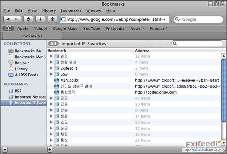This screenshot has width=227, height=154.
Task: Expand the 금융 folder
Action: pyautogui.click(x=51, y=104)
